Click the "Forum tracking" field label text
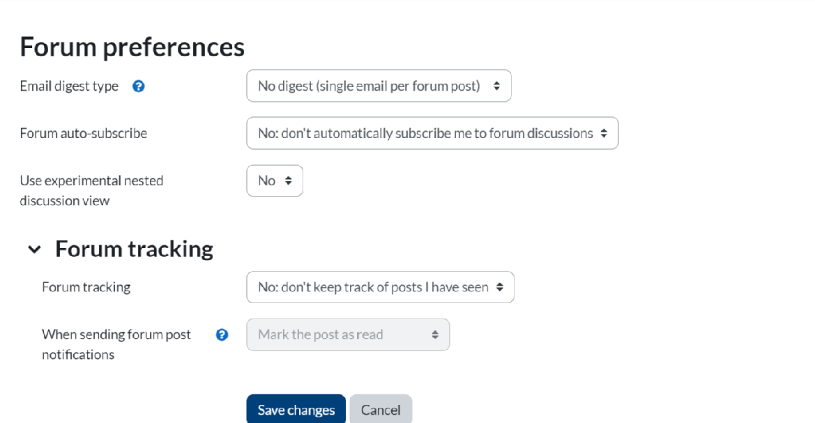The height and width of the screenshot is (423, 815). (86, 287)
